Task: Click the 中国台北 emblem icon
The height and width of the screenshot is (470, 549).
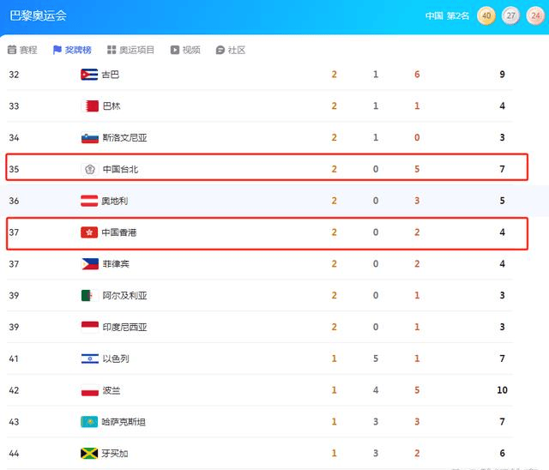Action: [90, 169]
